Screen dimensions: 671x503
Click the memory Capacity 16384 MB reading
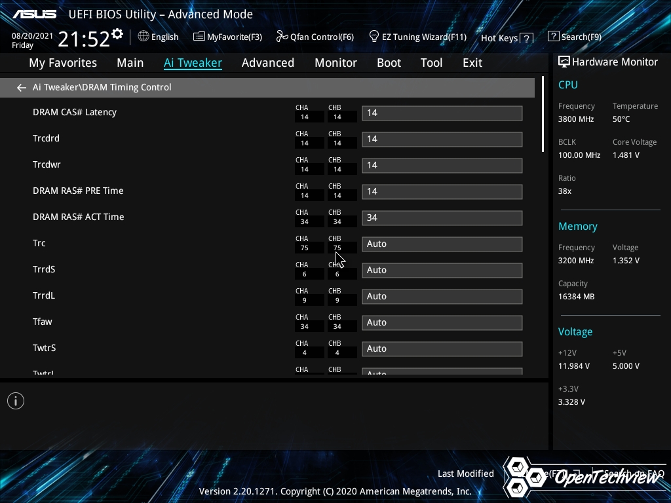coord(577,297)
